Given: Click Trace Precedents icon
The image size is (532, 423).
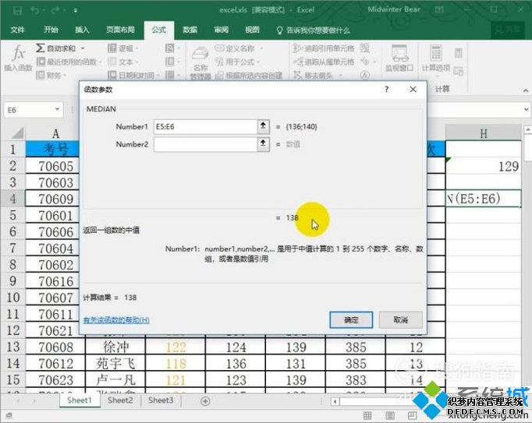Looking at the screenshot, I should 297,48.
